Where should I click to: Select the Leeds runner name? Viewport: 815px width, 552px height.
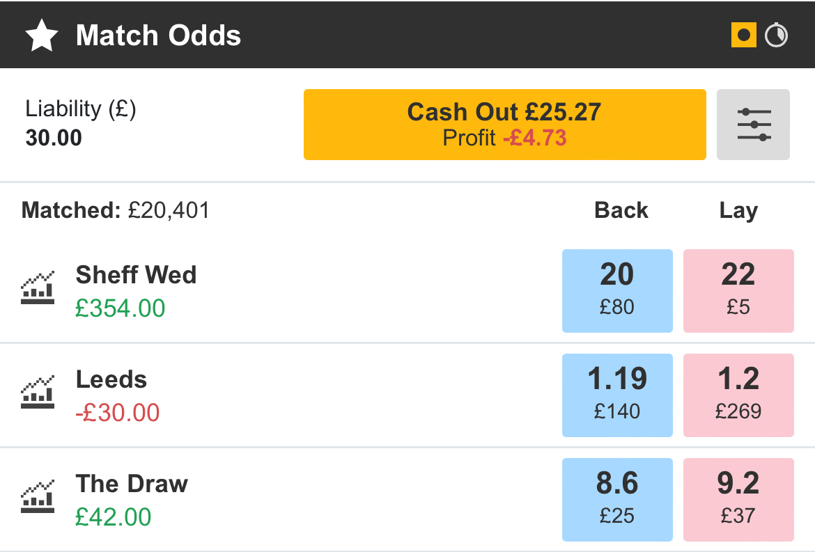click(x=111, y=379)
